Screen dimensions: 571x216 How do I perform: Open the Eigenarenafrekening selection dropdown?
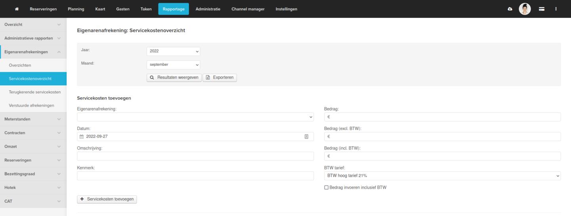tap(195, 117)
